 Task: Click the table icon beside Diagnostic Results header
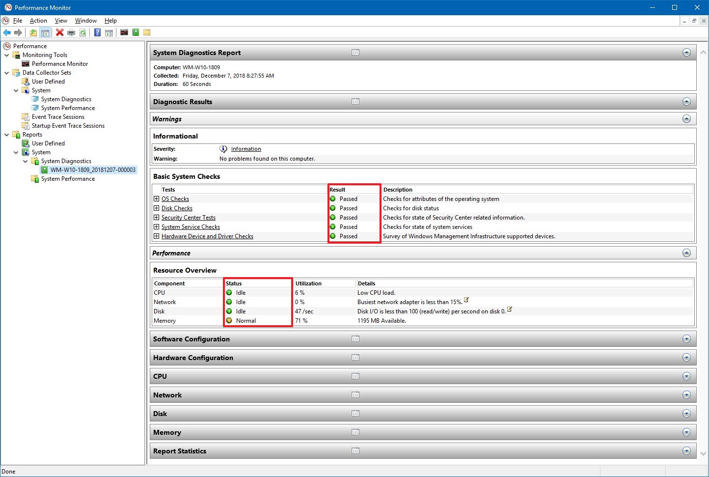pos(355,102)
